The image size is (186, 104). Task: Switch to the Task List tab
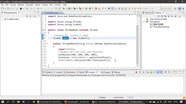[147, 13]
